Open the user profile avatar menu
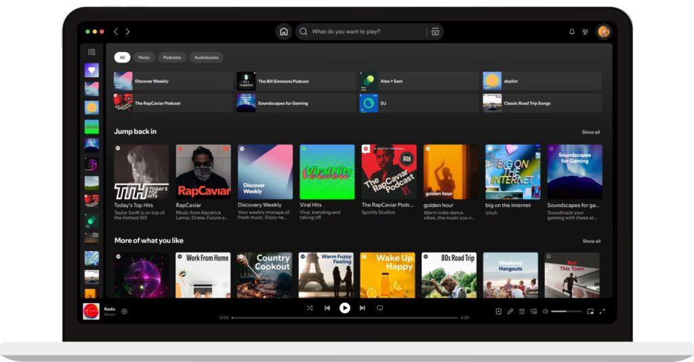Screen dimensions: 694x362 click(x=603, y=32)
